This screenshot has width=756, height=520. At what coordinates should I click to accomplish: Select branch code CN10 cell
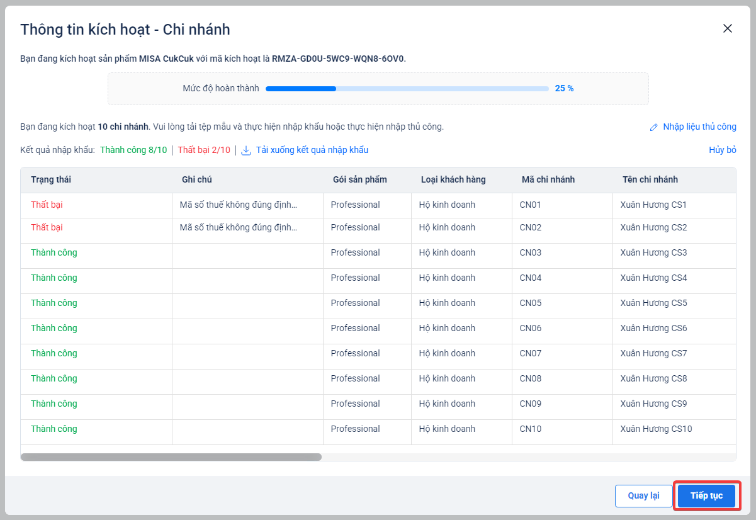click(530, 429)
